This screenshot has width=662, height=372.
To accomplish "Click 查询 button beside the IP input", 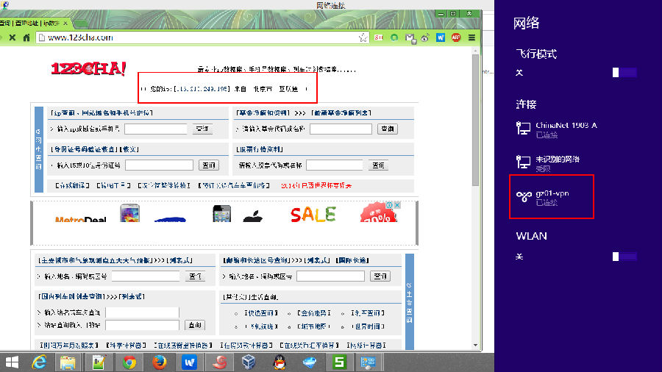I will pyautogui.click(x=202, y=129).
